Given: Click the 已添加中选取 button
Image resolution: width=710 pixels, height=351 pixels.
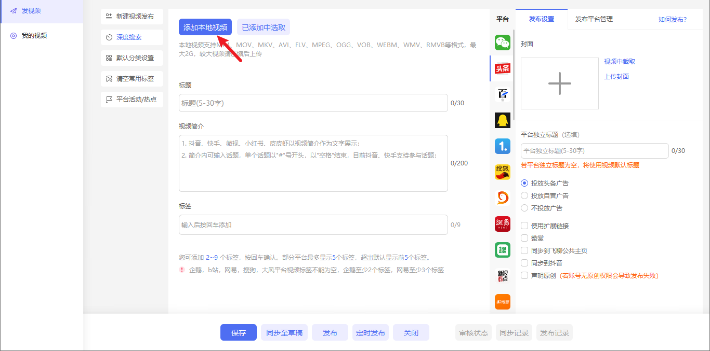Looking at the screenshot, I should [x=264, y=27].
